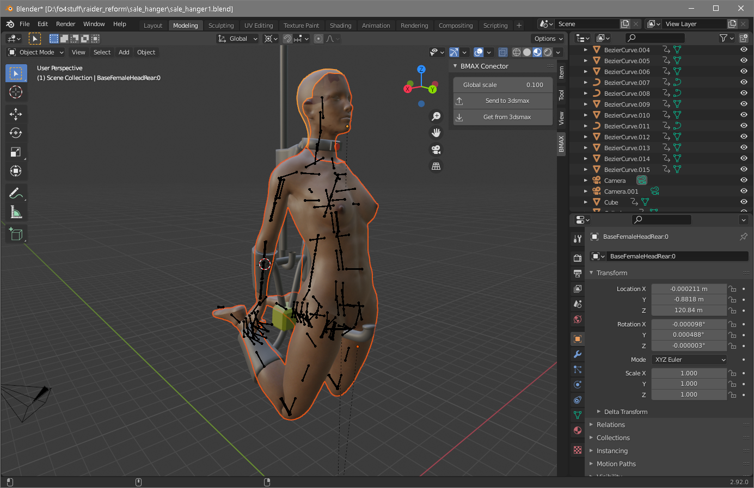Click the Location Z value field
This screenshot has width=754, height=488.
[689, 310]
